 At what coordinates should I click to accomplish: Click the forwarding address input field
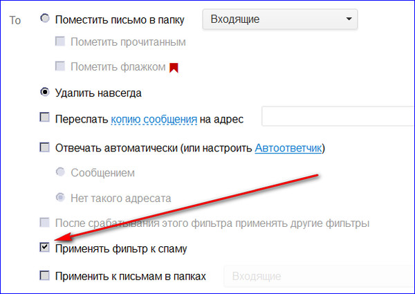tap(338, 116)
